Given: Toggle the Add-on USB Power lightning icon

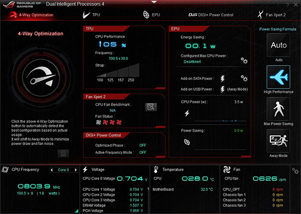Looking at the screenshot, I should [x=223, y=89].
